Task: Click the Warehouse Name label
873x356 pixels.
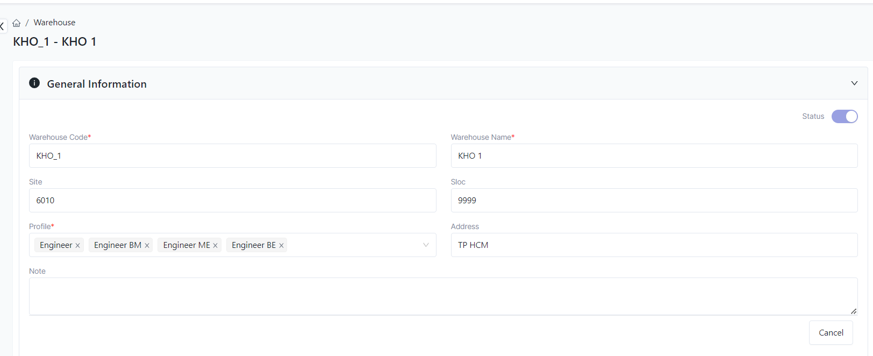Action: coord(483,137)
